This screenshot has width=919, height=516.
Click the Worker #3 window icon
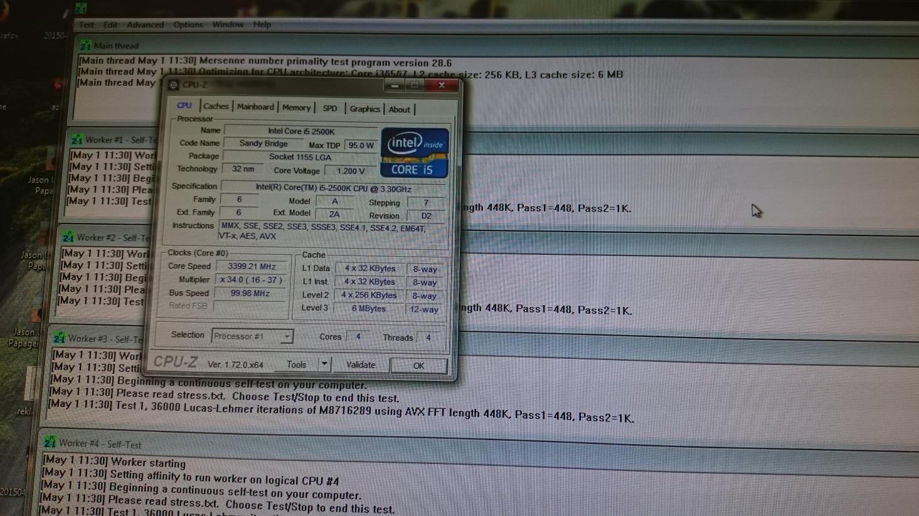point(60,338)
